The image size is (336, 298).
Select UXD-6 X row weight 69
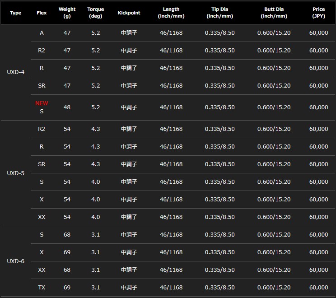pyautogui.click(x=67, y=252)
